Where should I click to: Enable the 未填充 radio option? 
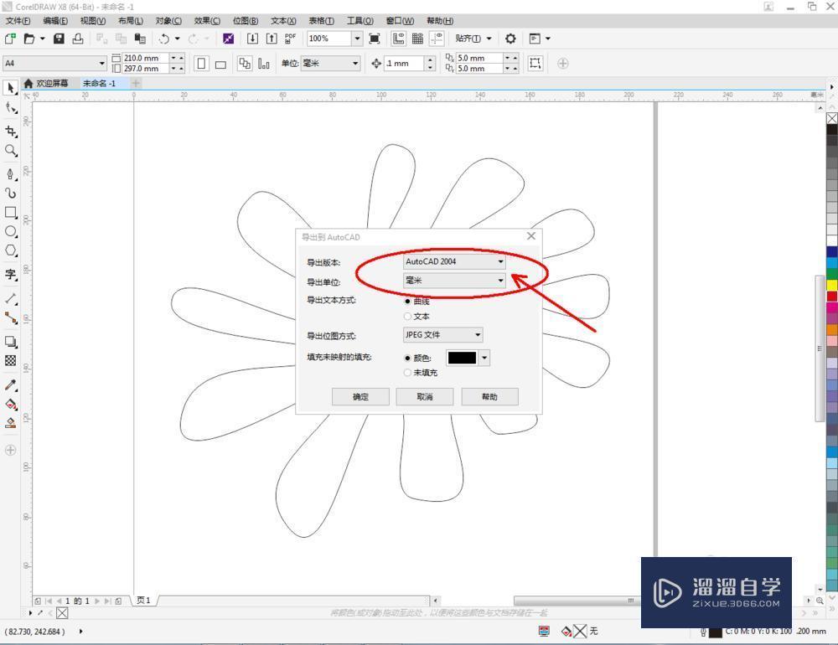[x=409, y=373]
